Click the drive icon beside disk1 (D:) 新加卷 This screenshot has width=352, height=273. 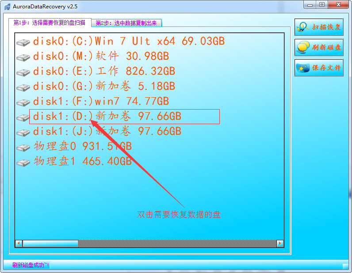pos(23,118)
